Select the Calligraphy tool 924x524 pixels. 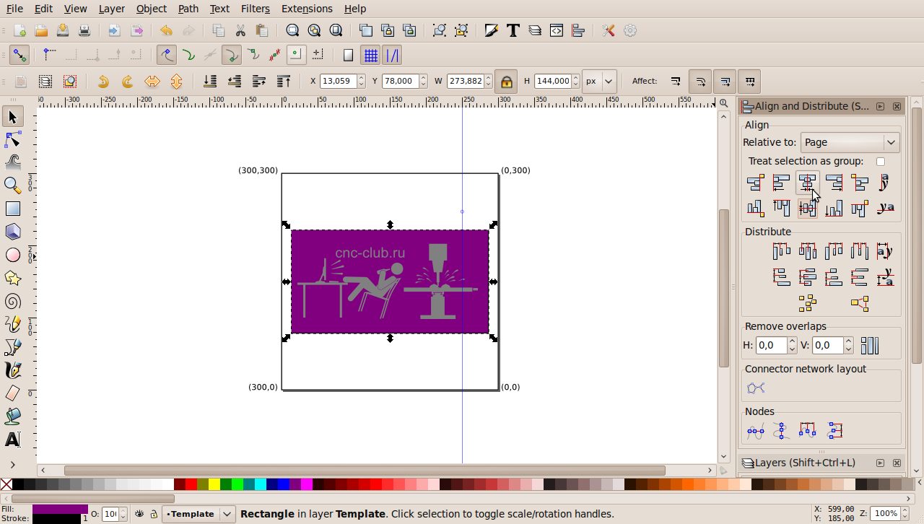[x=12, y=370]
